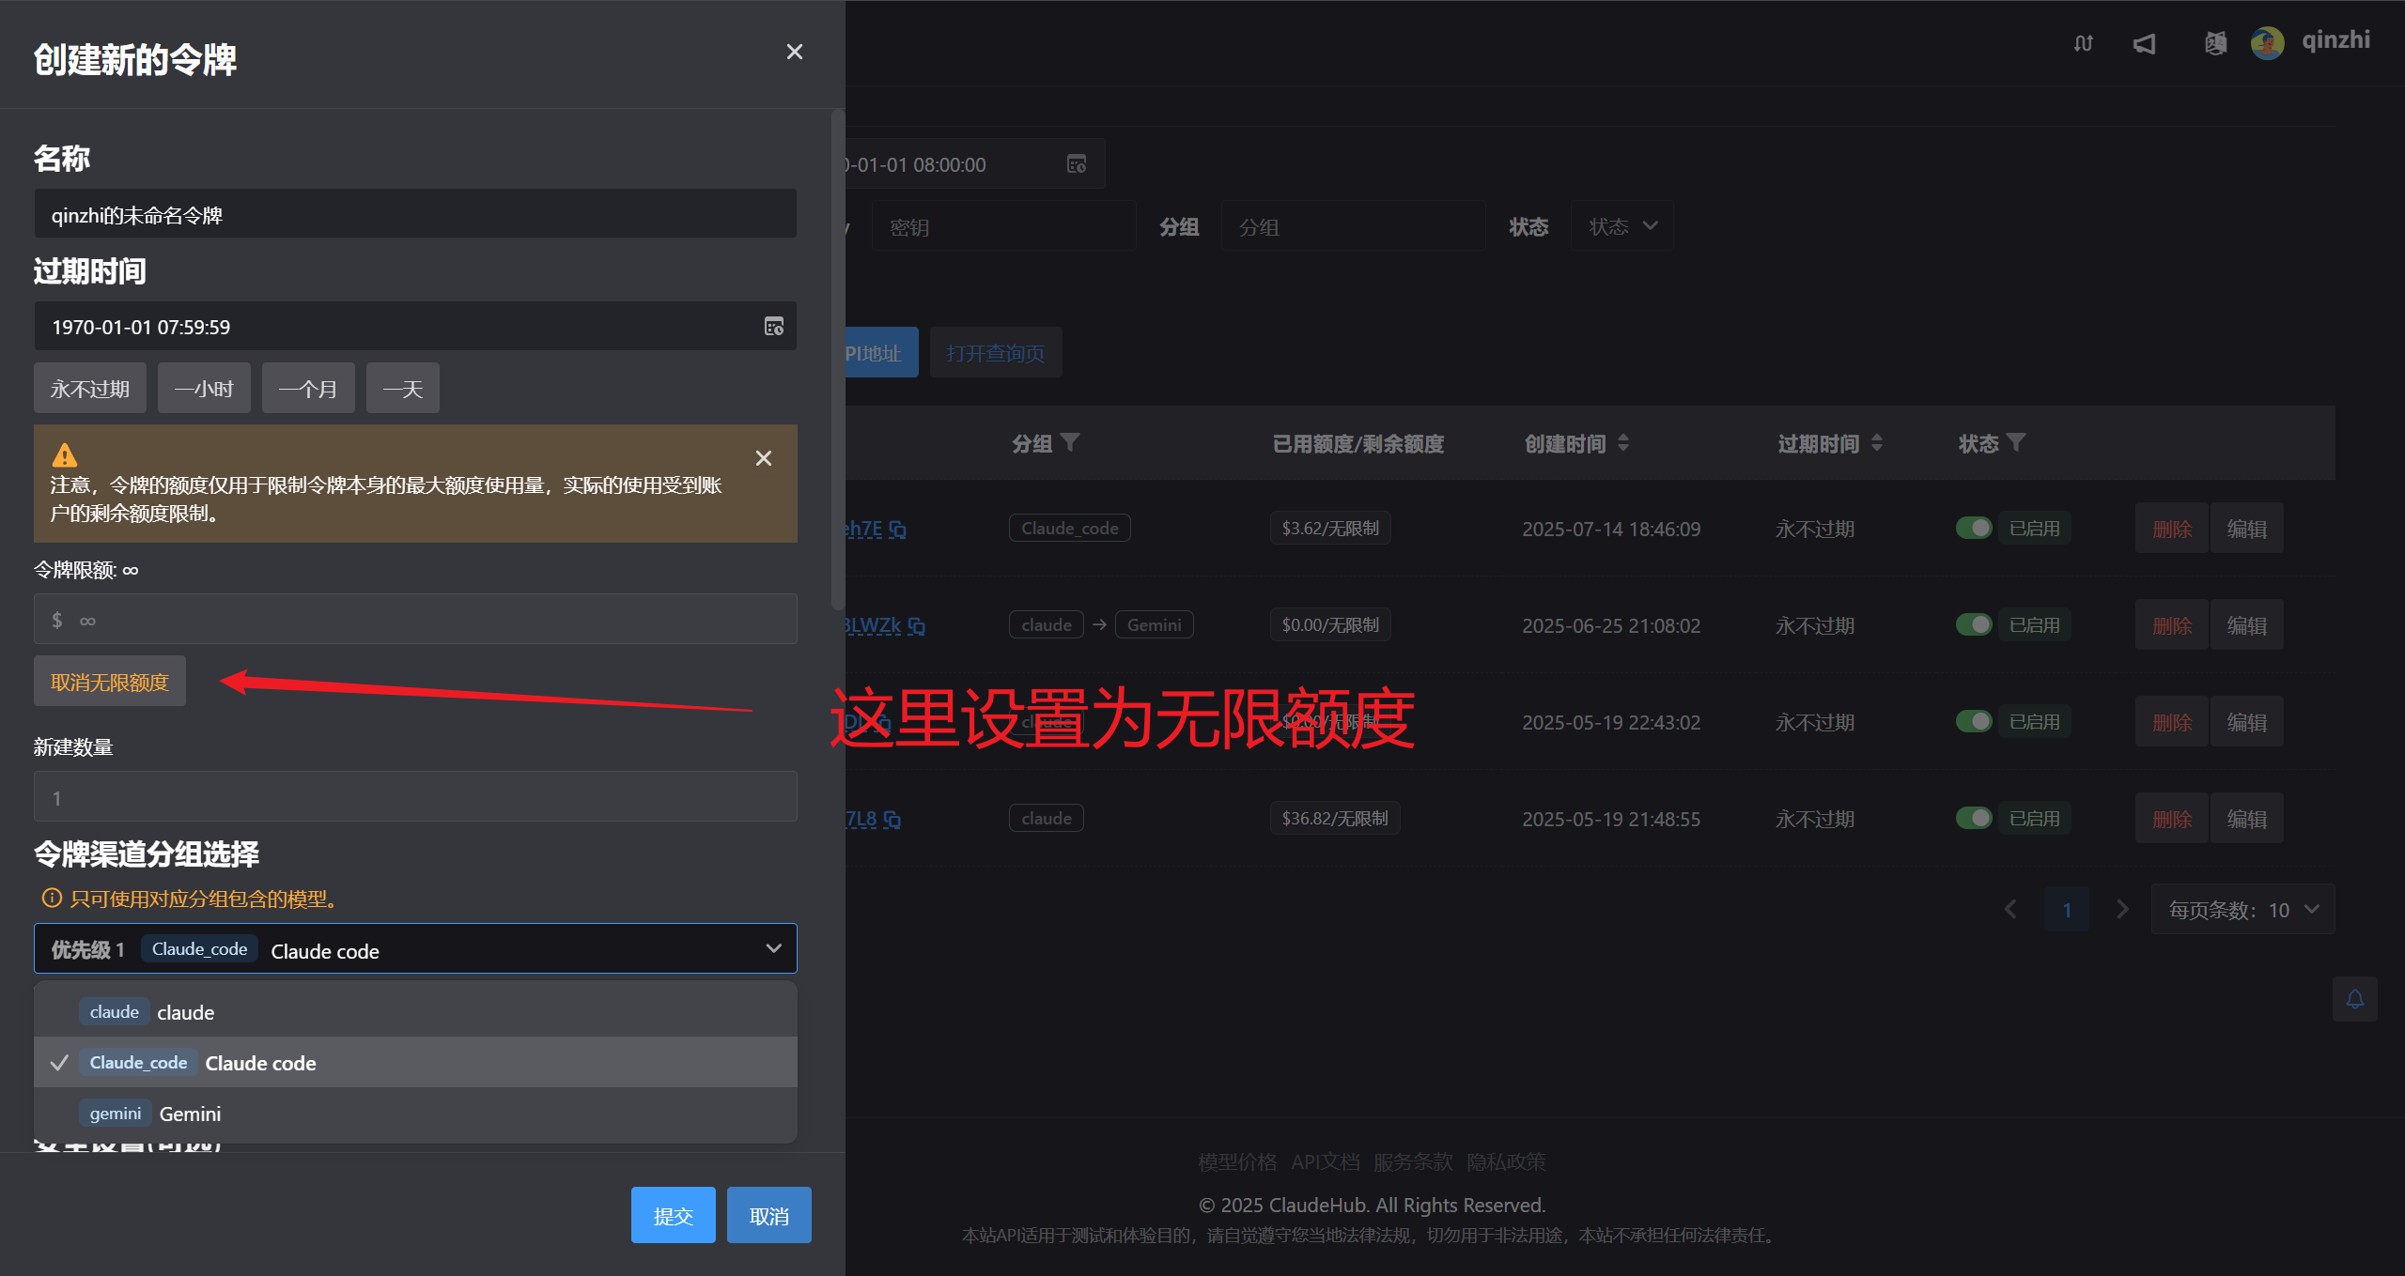This screenshot has width=2405, height=1276.
Task: Switch to the 打开查询页 tab
Action: click(996, 352)
